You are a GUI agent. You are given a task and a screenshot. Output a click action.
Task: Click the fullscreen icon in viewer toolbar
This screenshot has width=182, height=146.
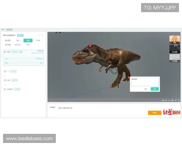click(x=179, y=100)
